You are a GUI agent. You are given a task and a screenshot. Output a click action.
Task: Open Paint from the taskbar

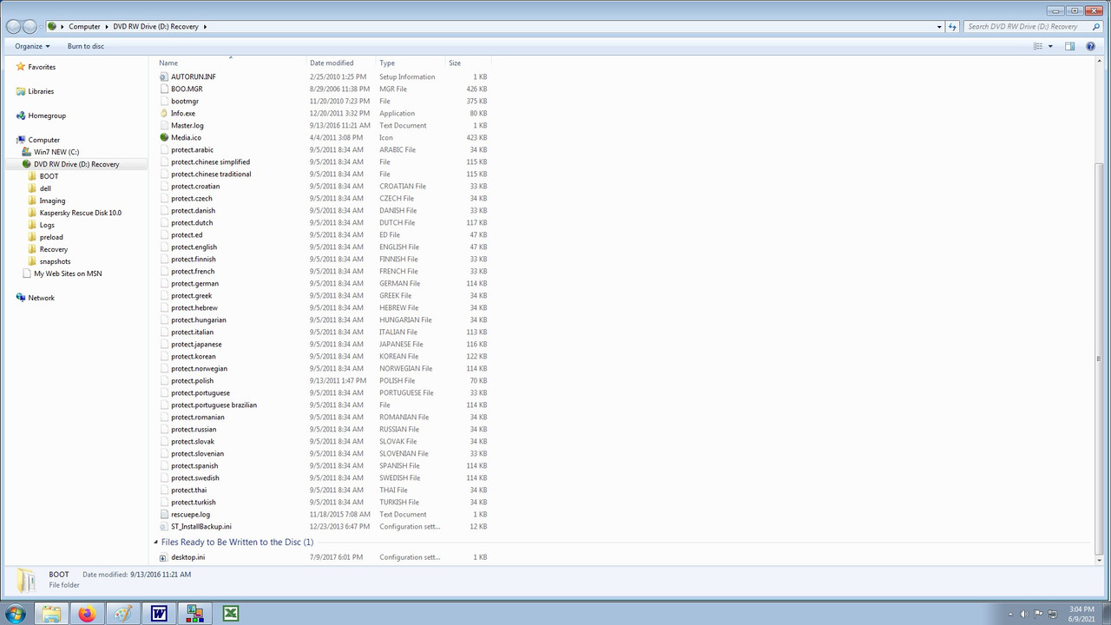[122, 613]
